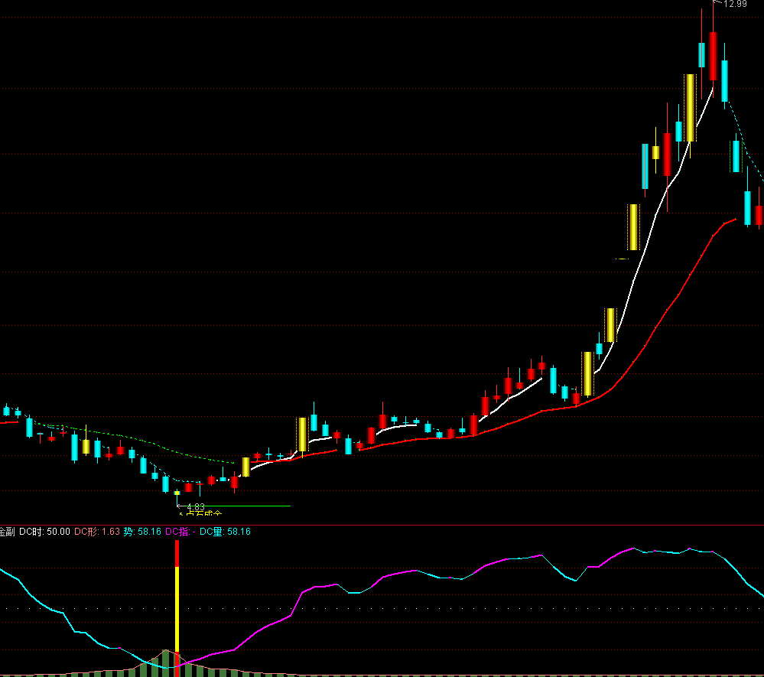Select the DC量 58.16 indicator value
The width and height of the screenshot is (764, 677).
pos(225,532)
